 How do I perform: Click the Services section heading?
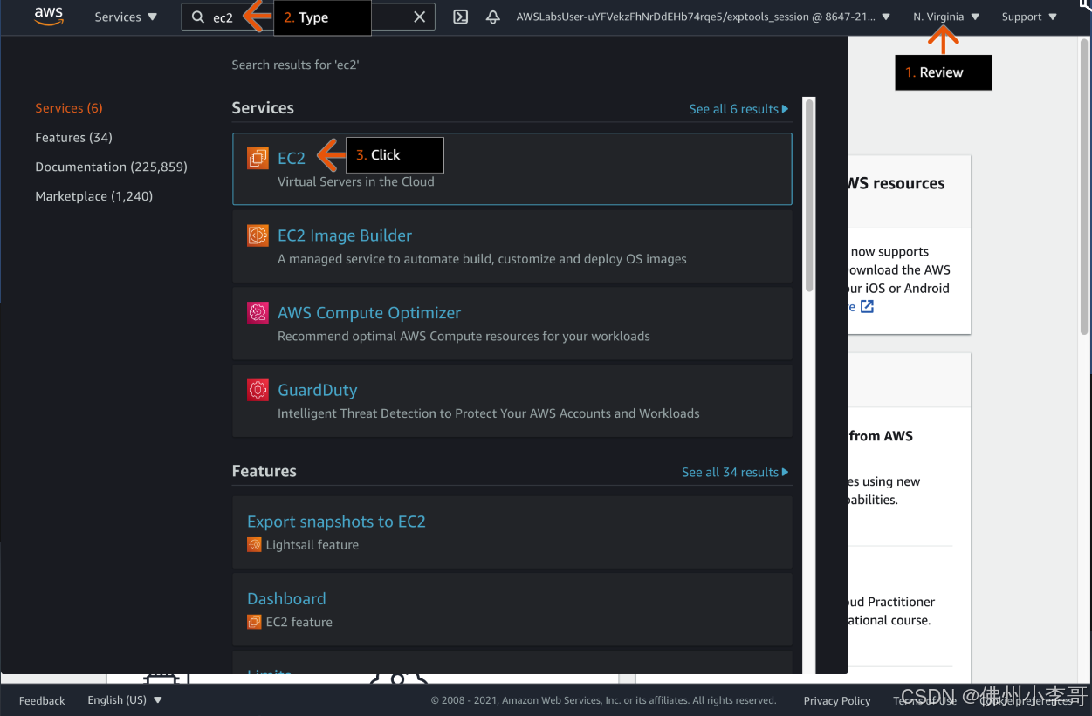pos(263,108)
